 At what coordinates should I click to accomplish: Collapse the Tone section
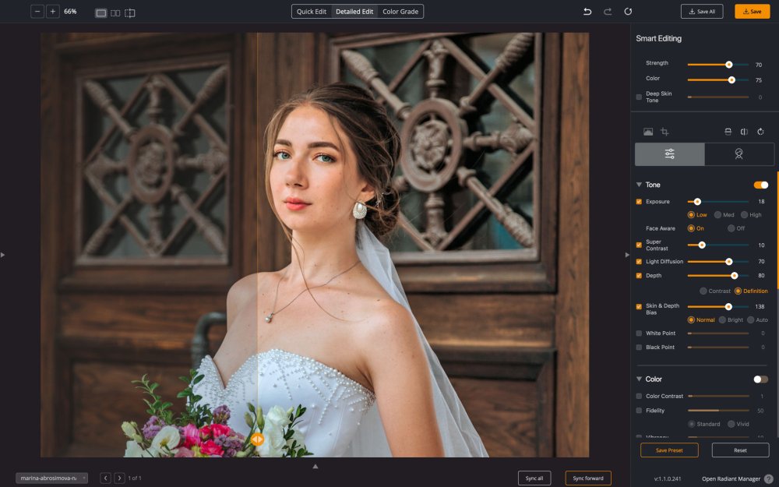click(x=639, y=185)
